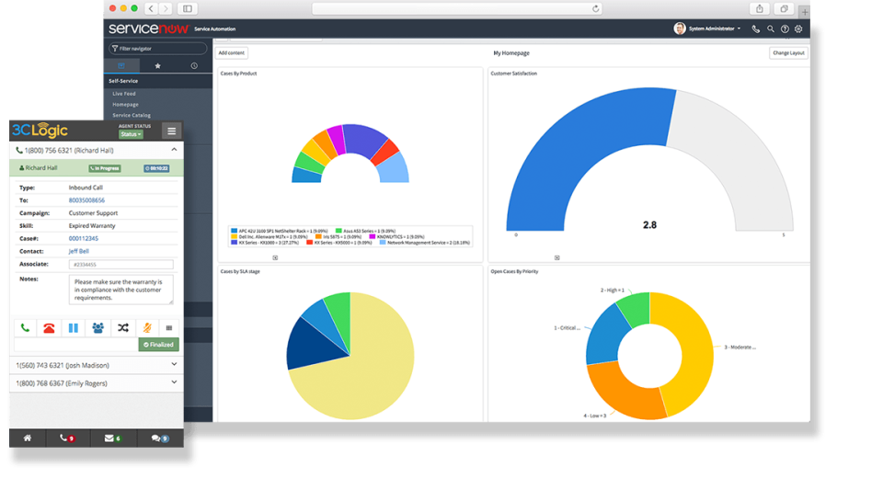Open the 3CLogic hamburger menu

pos(171,131)
